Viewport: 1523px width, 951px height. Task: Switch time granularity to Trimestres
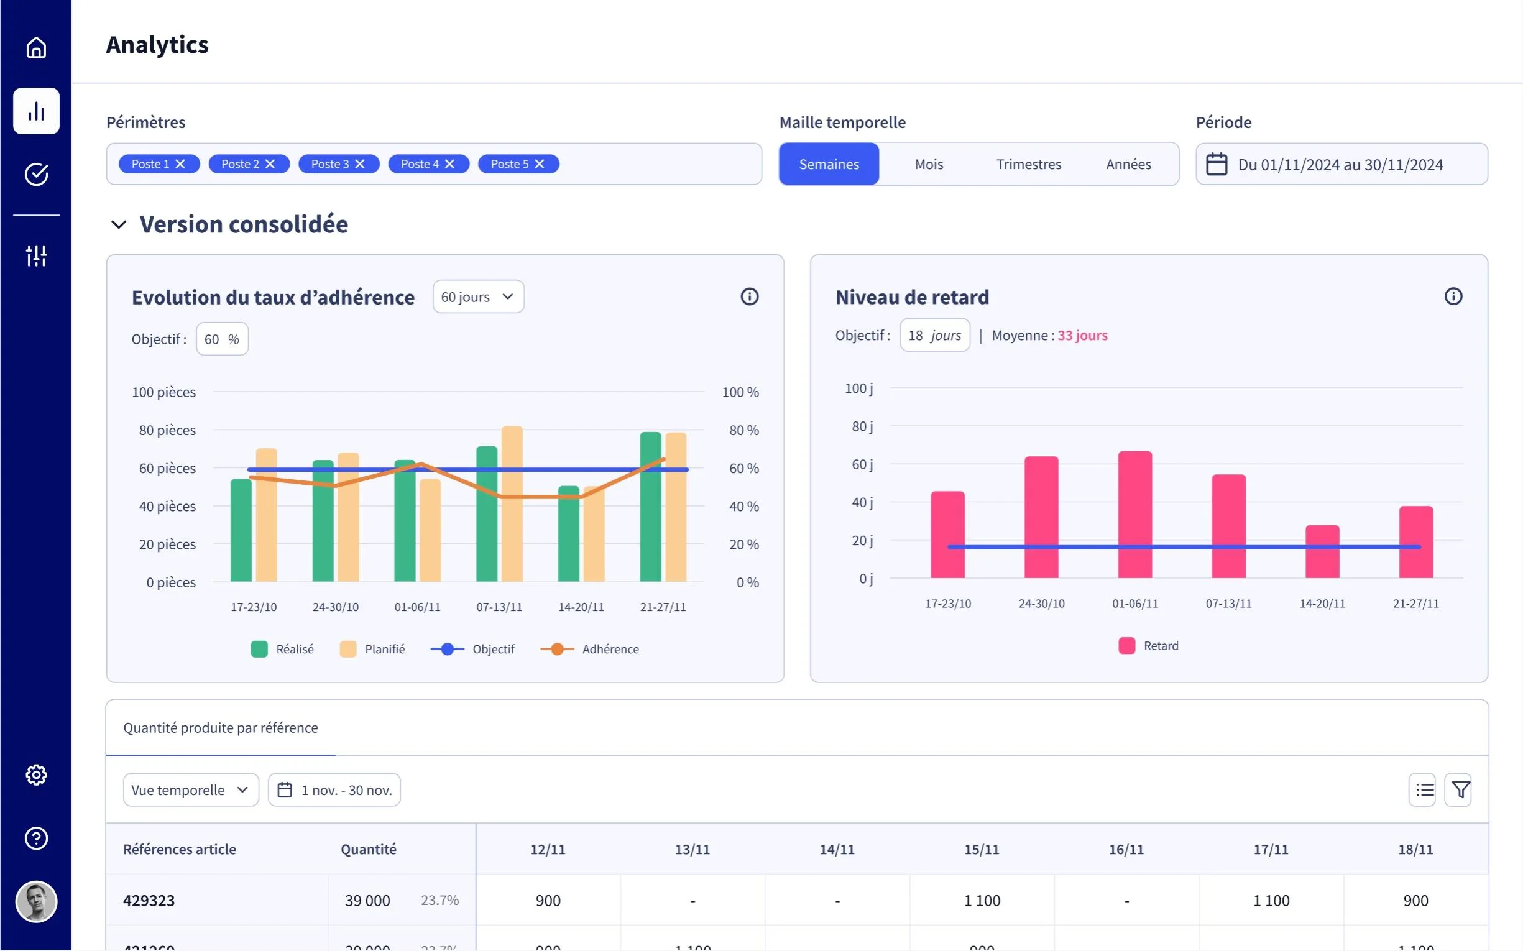[1029, 164]
